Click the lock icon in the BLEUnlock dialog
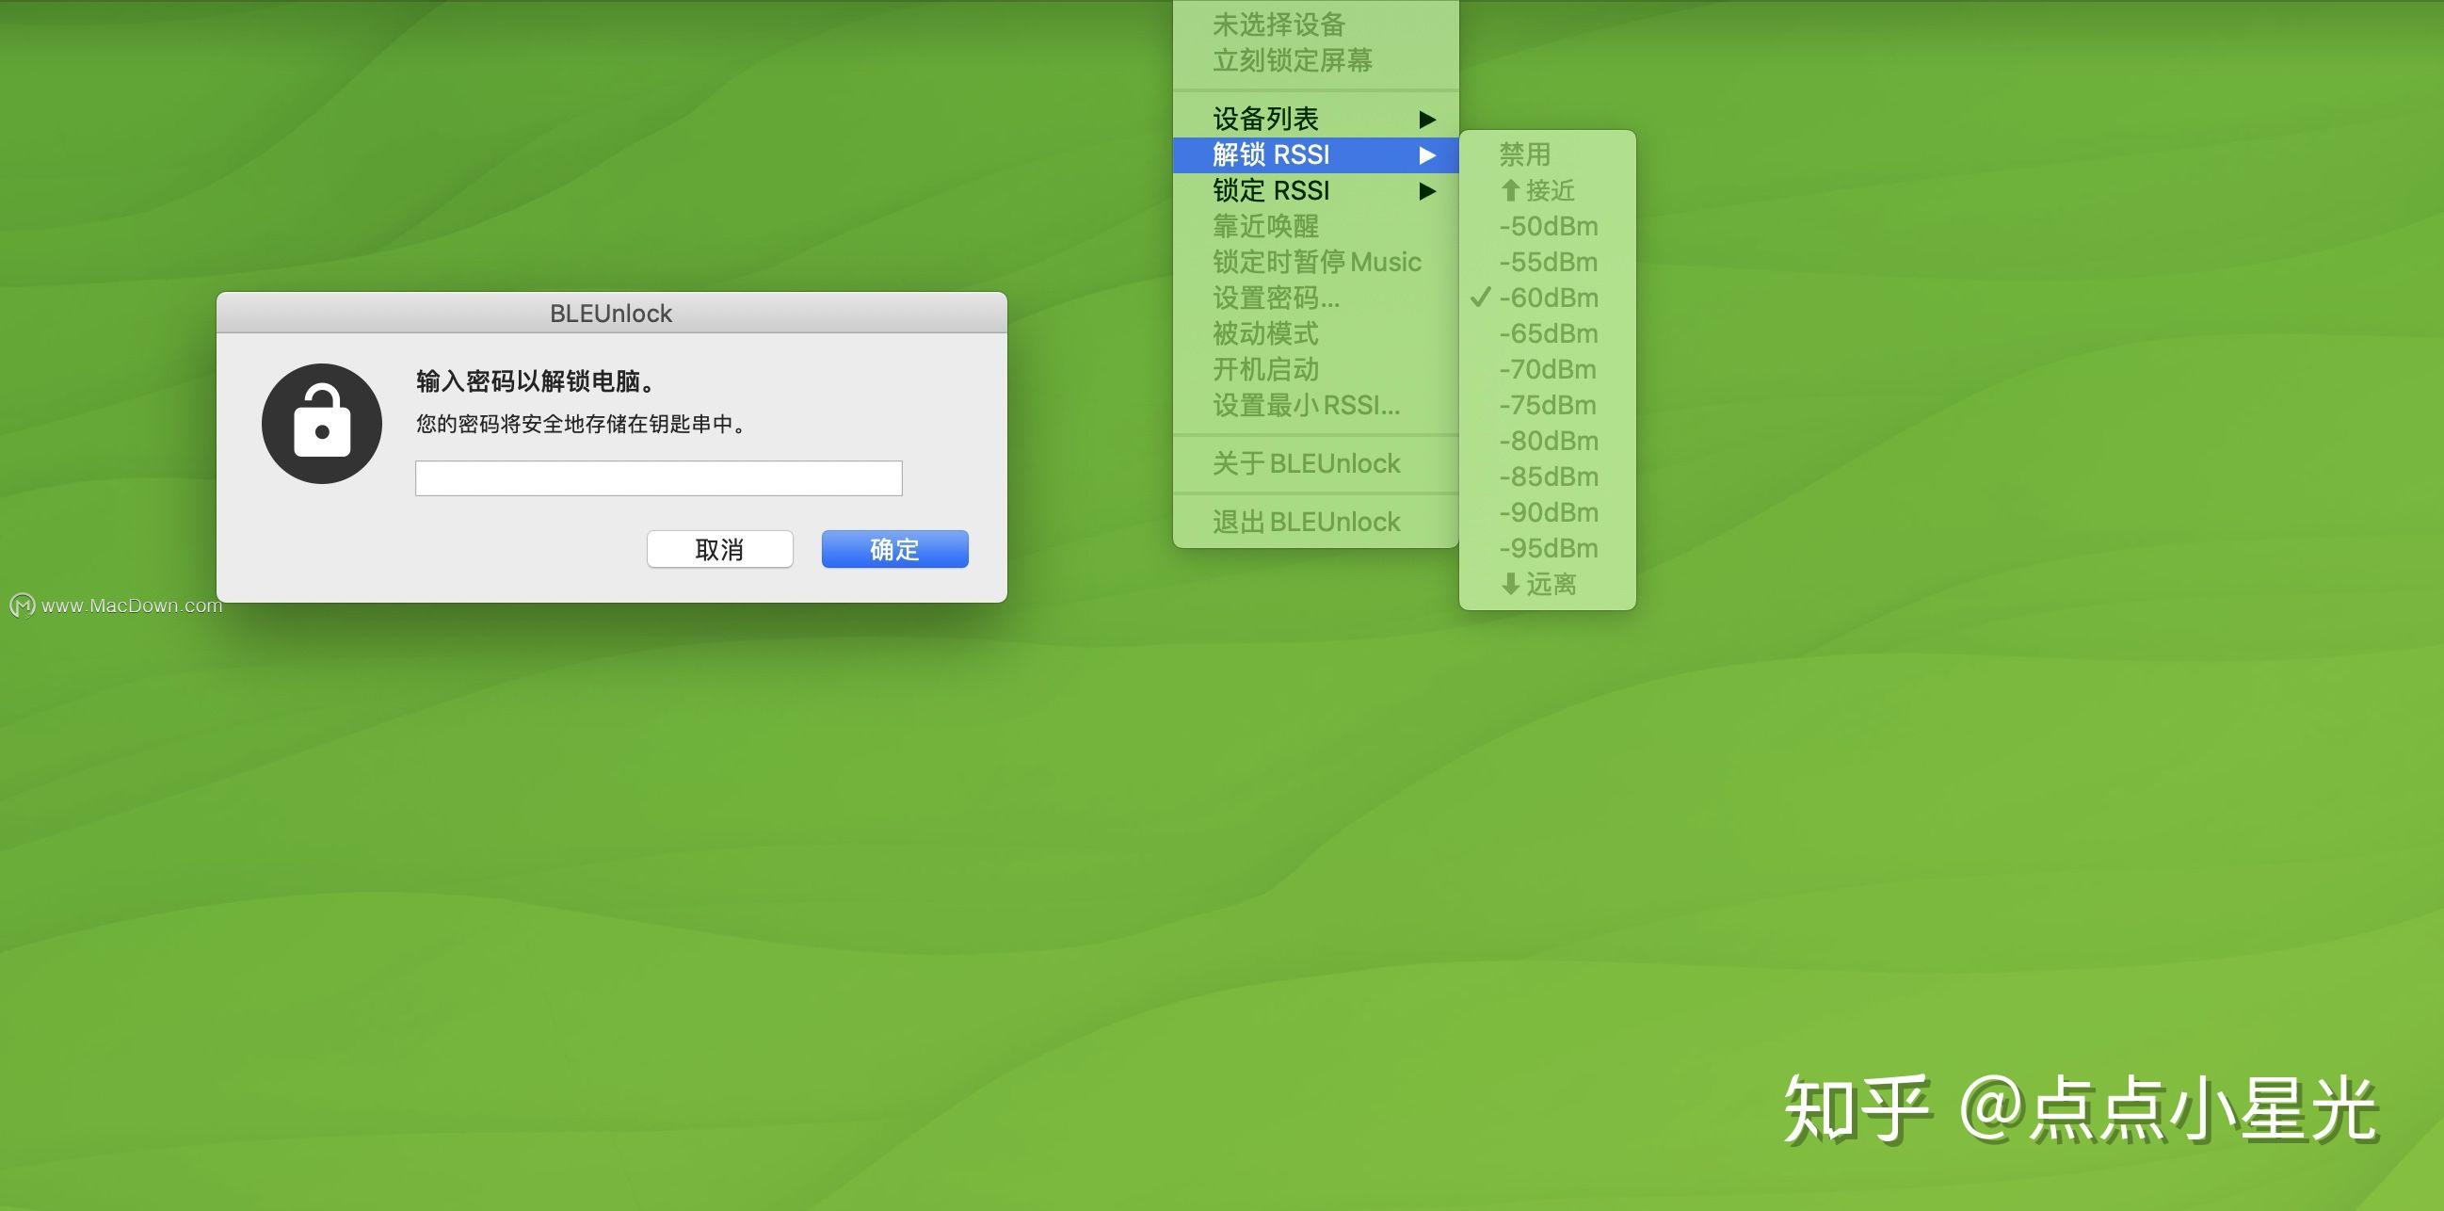2444x1211 pixels. tap(322, 422)
